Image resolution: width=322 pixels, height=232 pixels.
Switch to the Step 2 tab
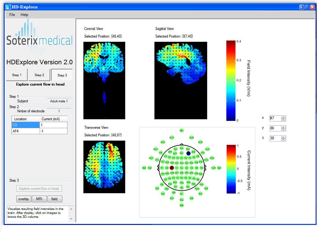[39, 75]
